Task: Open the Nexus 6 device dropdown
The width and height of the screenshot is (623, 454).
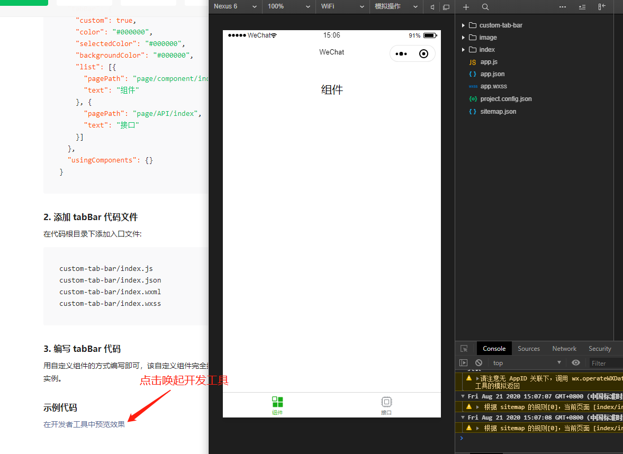Action: (x=235, y=6)
